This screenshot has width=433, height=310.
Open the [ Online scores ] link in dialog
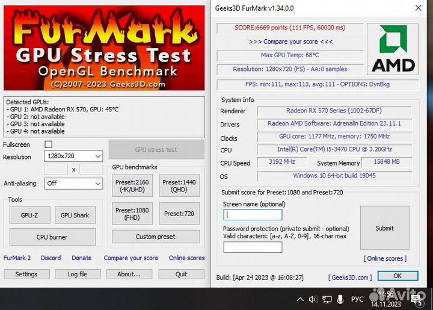coord(385,258)
